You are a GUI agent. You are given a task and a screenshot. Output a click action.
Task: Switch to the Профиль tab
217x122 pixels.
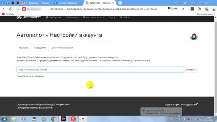click(24, 47)
